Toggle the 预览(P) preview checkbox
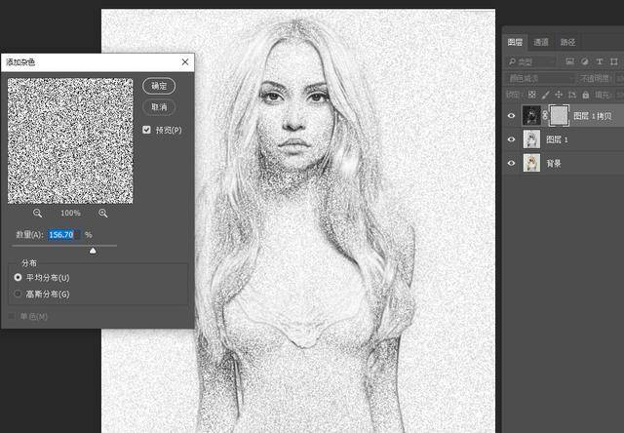 click(x=147, y=130)
